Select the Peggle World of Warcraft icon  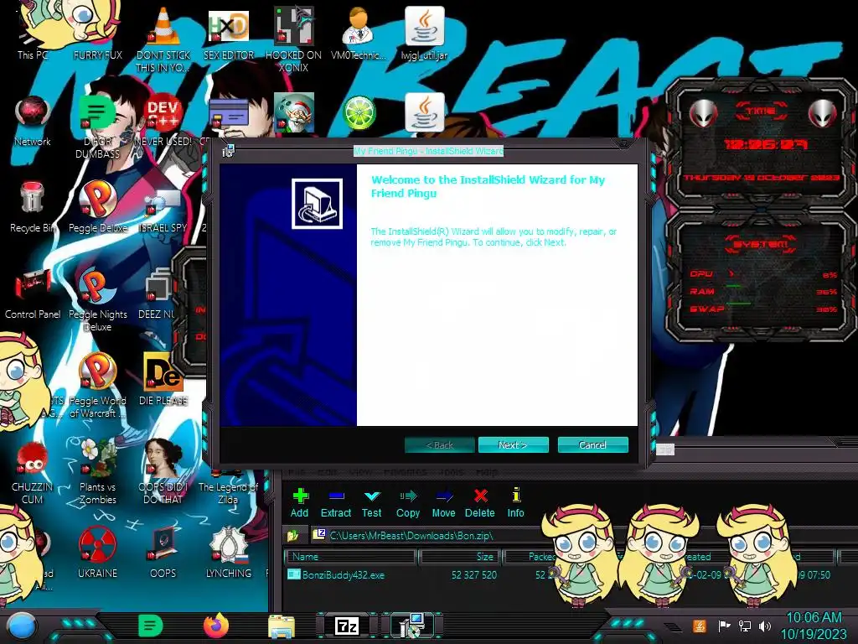98,386
